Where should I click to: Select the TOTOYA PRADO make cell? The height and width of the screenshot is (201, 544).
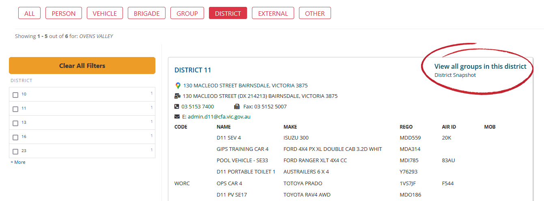(302, 183)
